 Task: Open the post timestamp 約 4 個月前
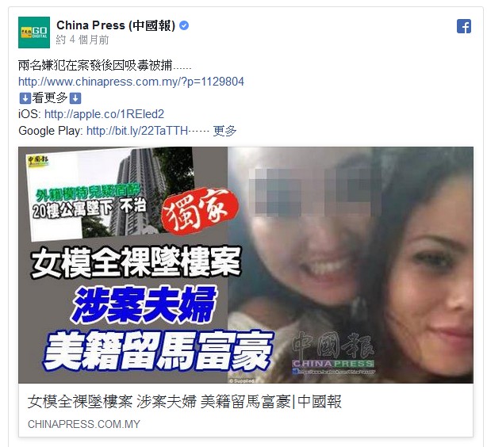point(82,40)
